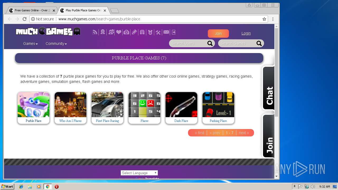Show hidden system tray icons
The width and height of the screenshot is (338, 190).
click(295, 187)
